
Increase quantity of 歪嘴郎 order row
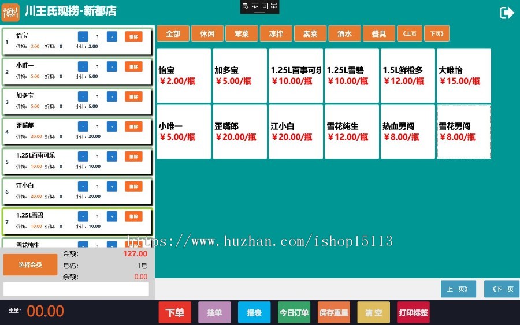(112, 126)
